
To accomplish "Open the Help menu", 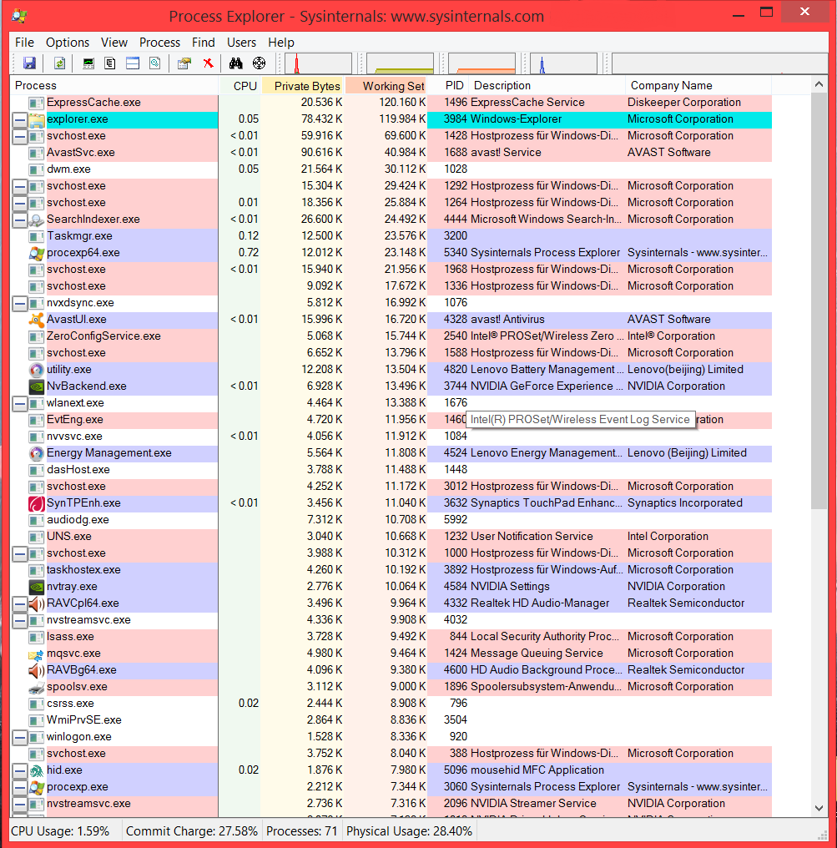I will pyautogui.click(x=281, y=43).
